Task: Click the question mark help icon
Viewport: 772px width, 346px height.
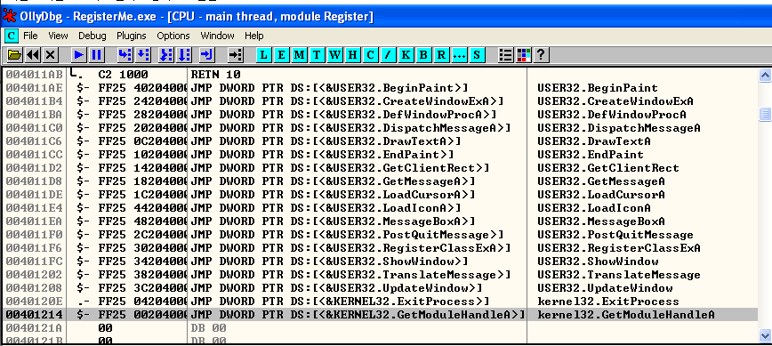Action: tap(541, 54)
